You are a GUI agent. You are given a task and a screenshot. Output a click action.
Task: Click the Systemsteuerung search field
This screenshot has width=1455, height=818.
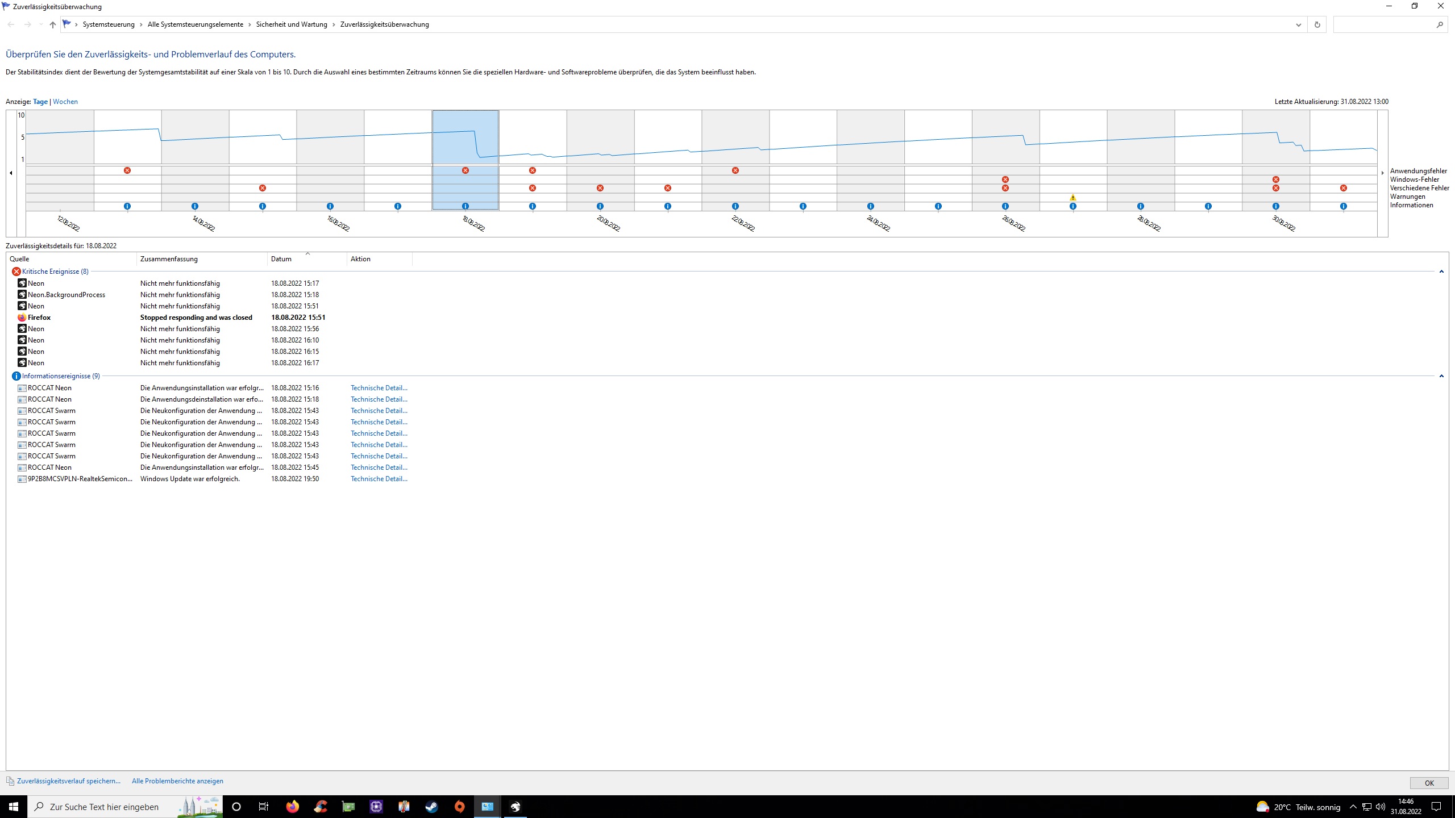1383,24
